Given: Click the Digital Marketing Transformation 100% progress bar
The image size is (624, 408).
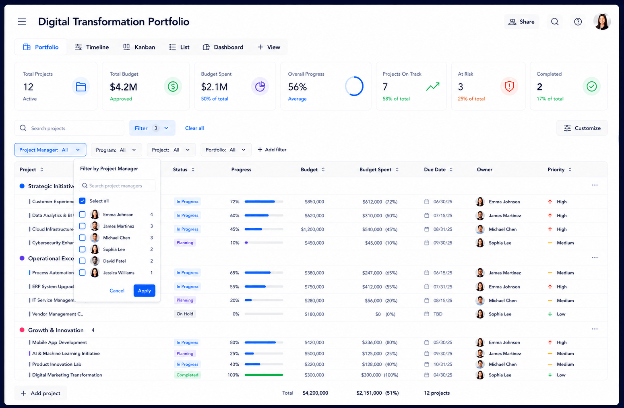Looking at the screenshot, I should point(264,375).
